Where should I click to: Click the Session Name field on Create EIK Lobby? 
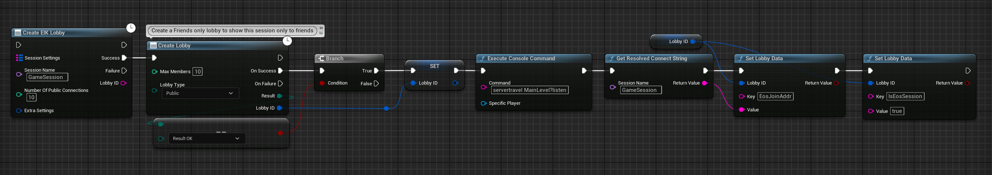pyautogui.click(x=47, y=77)
